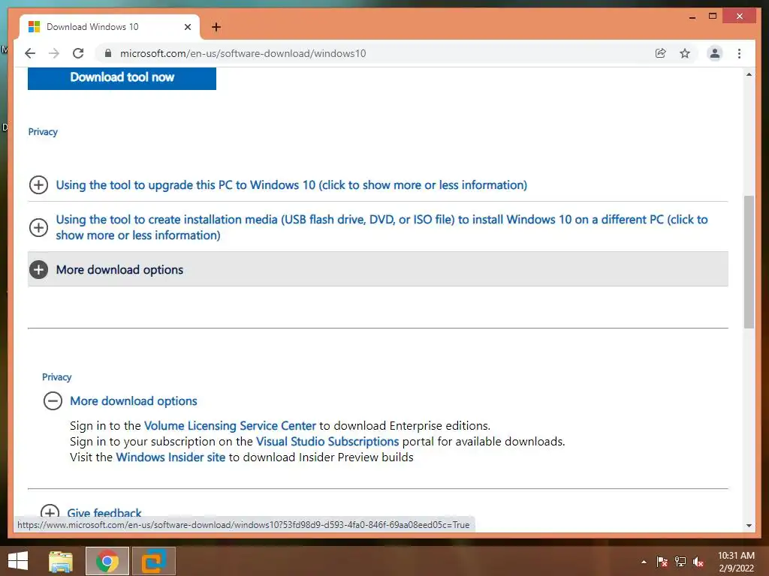The width and height of the screenshot is (769, 576).
Task: Click the scrollbar down arrow
Action: (749, 526)
